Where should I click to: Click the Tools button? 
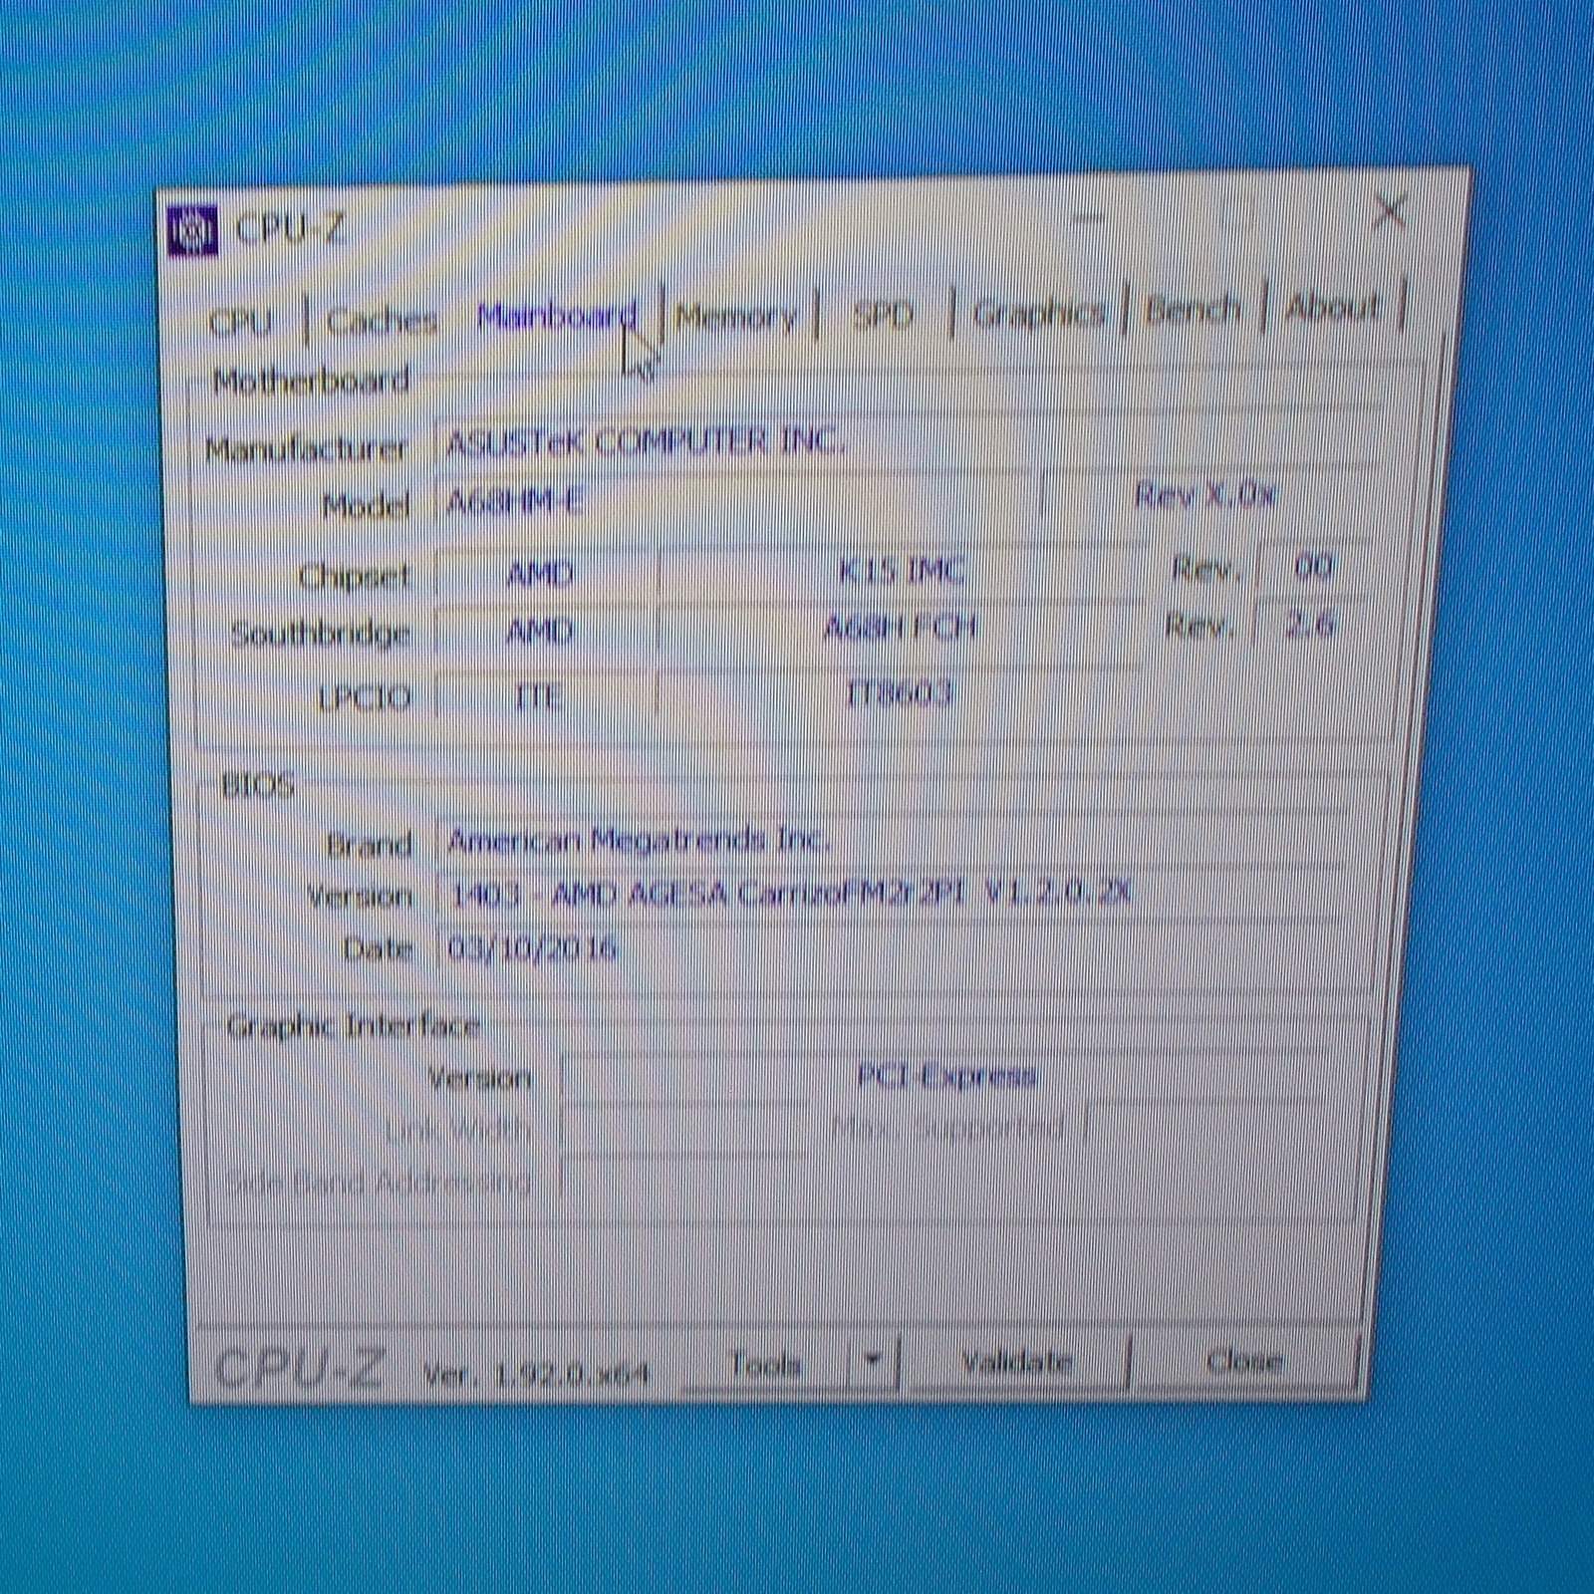coord(765,1364)
